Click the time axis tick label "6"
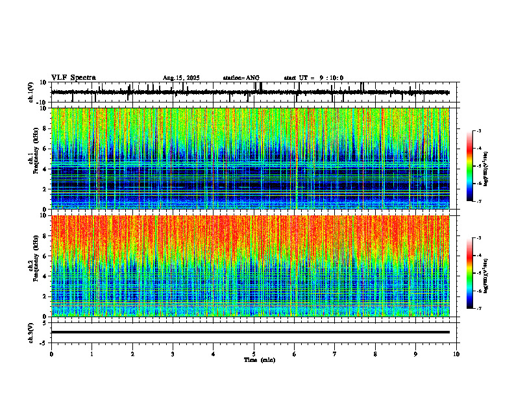 click(x=295, y=354)
